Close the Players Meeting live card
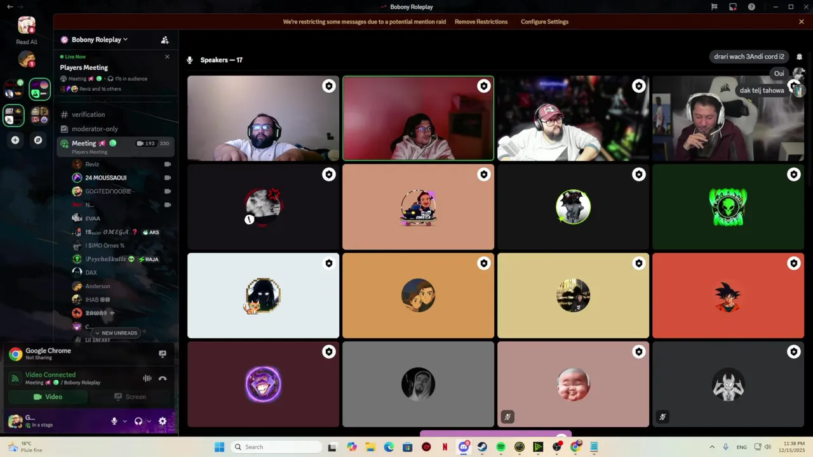The image size is (813, 457). [167, 56]
